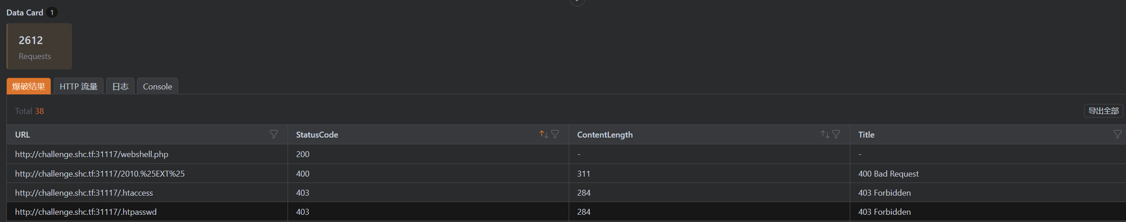Open the 日志 tab
This screenshot has height=222, width=1126.
(x=120, y=86)
